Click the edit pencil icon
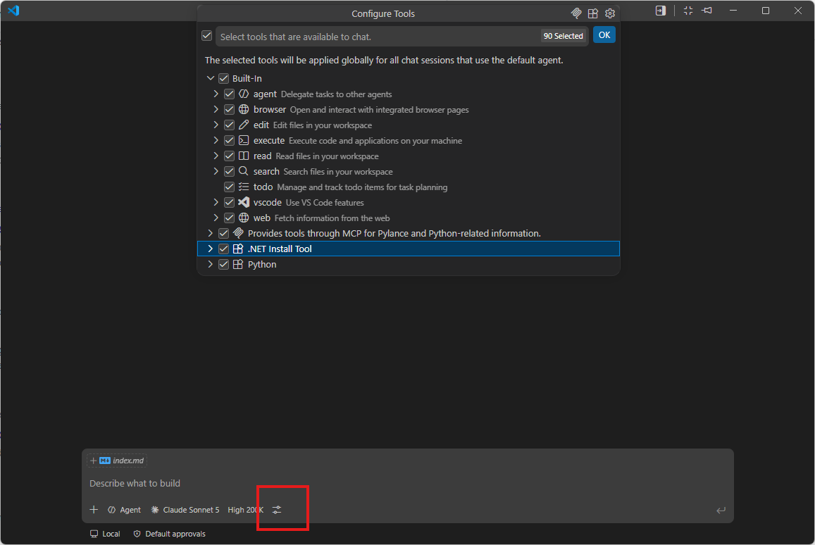Screen dimensions: 815x545 tap(244, 125)
